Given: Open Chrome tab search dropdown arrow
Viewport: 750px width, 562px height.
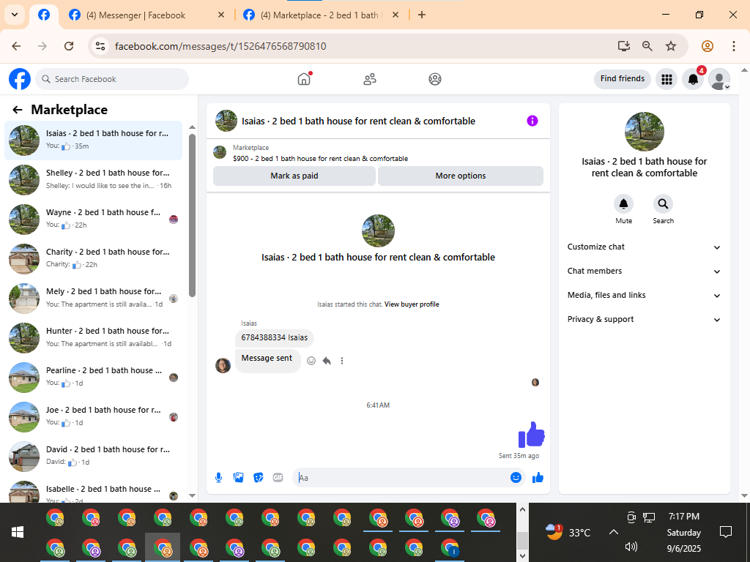Looking at the screenshot, I should tap(15, 15).
